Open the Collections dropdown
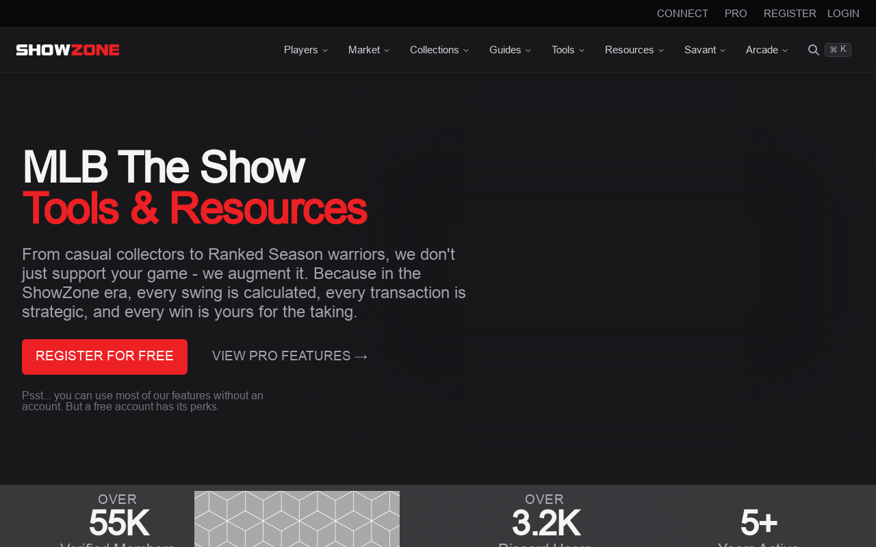Image resolution: width=876 pixels, height=547 pixels. point(439,50)
